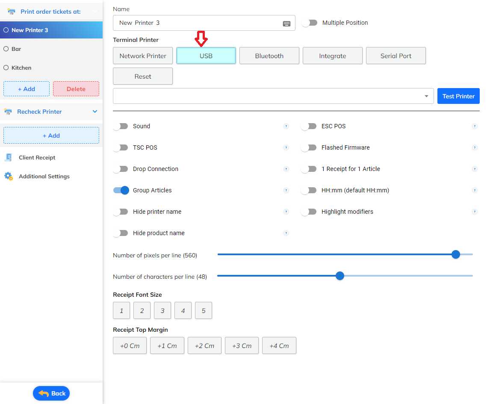
Task: Choose Network Printer type
Action: [143, 56]
